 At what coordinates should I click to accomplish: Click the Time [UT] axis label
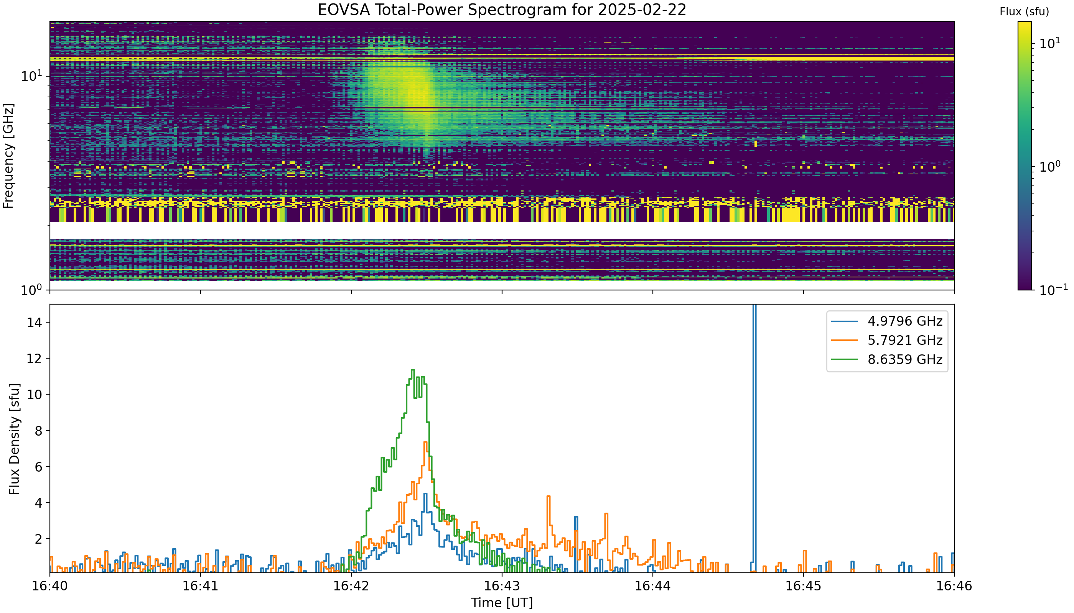[502, 603]
